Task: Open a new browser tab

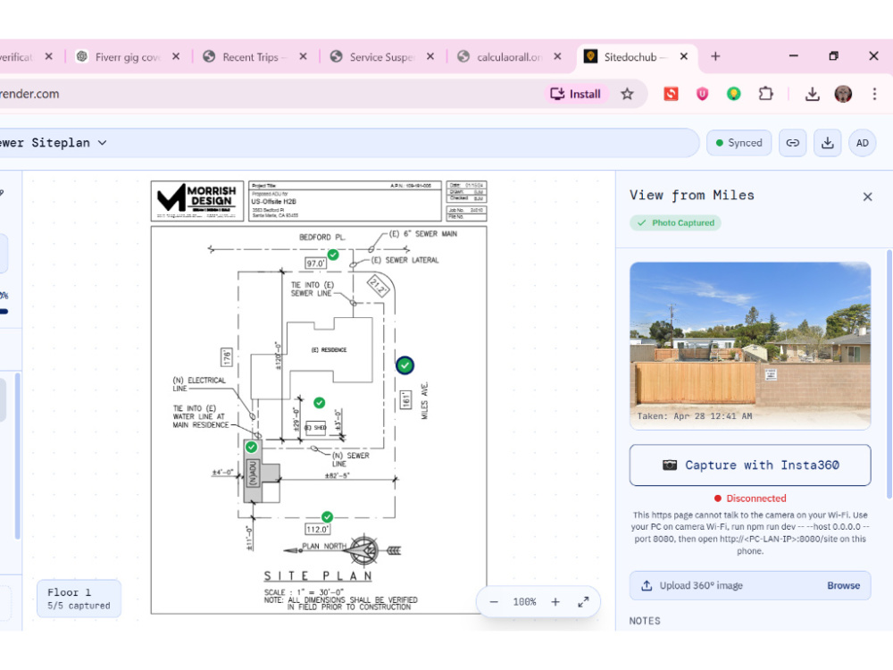Action: pyautogui.click(x=715, y=56)
